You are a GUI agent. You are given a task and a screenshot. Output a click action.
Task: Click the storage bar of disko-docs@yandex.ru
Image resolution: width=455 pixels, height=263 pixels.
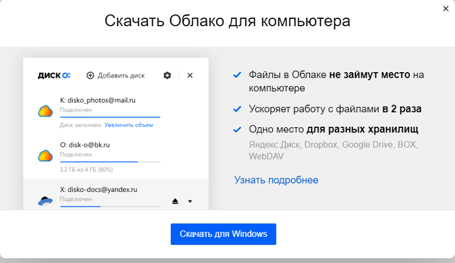[x=110, y=206]
